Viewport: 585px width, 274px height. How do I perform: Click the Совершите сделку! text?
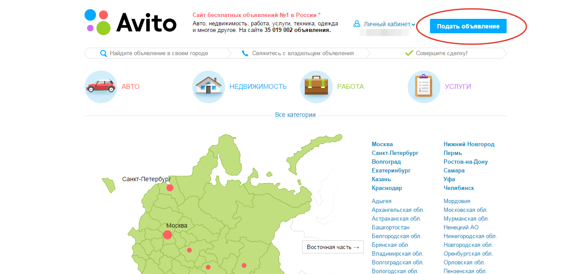(442, 53)
